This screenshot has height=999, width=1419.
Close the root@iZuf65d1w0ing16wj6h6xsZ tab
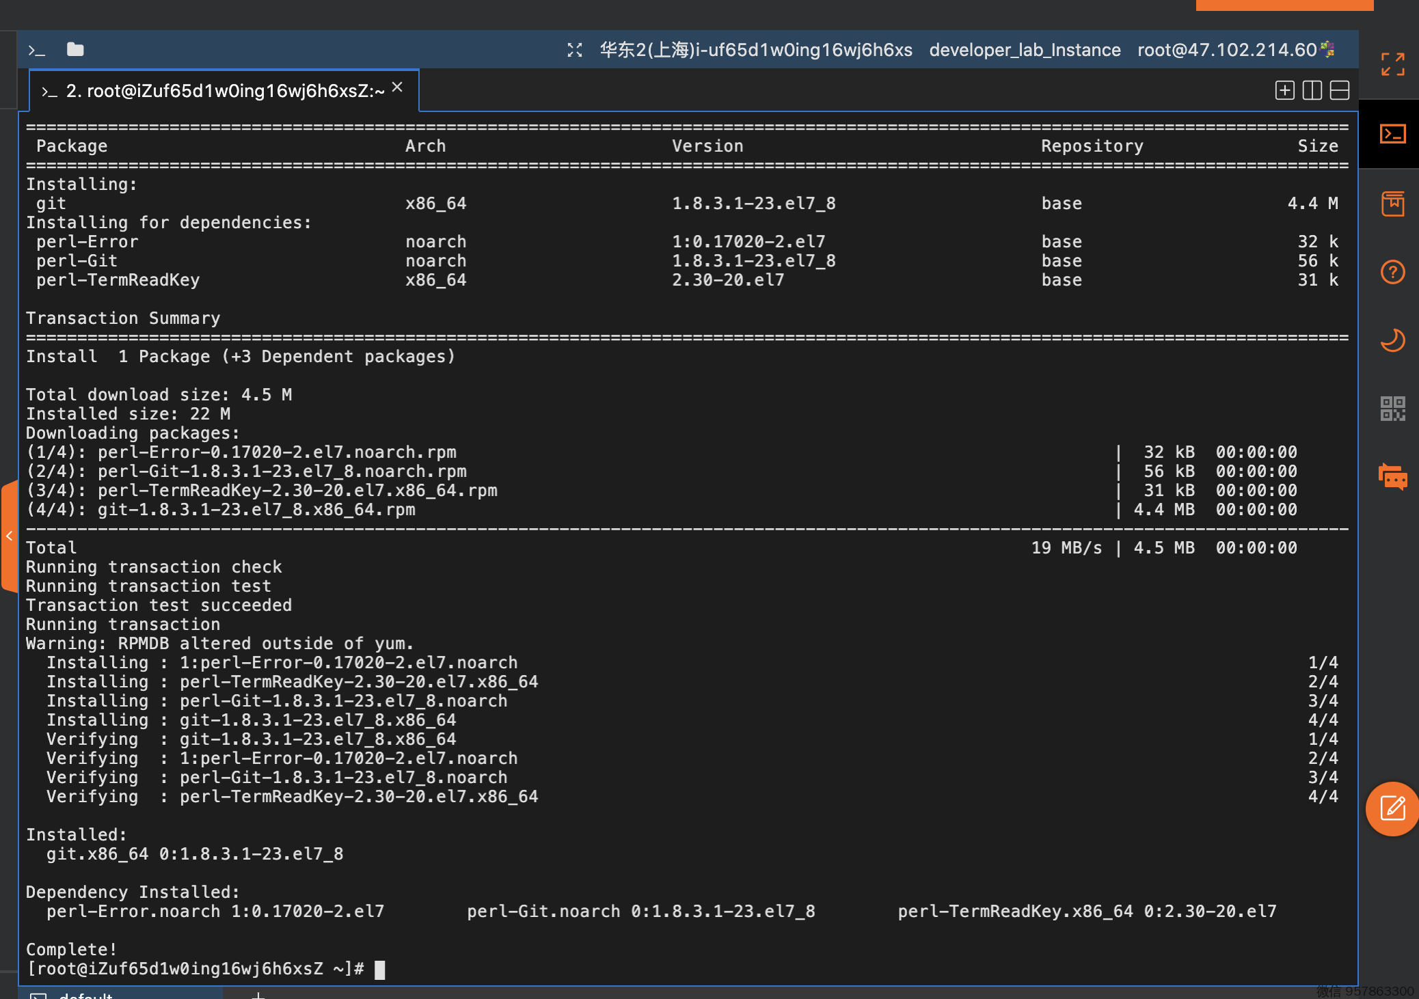point(397,87)
